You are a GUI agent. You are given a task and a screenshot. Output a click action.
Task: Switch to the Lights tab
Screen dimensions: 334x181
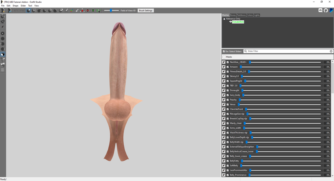257,15
